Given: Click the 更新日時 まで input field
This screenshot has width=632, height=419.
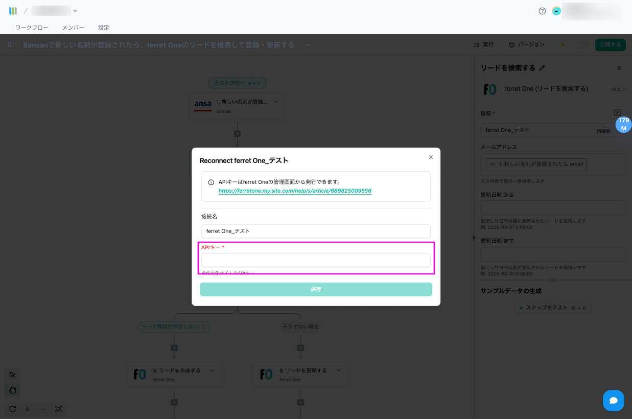Looking at the screenshot, I should point(553,254).
